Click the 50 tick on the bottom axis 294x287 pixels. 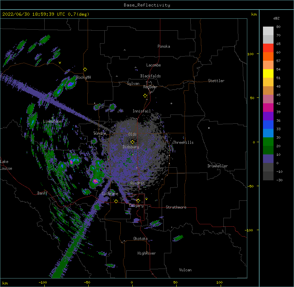point(175,282)
